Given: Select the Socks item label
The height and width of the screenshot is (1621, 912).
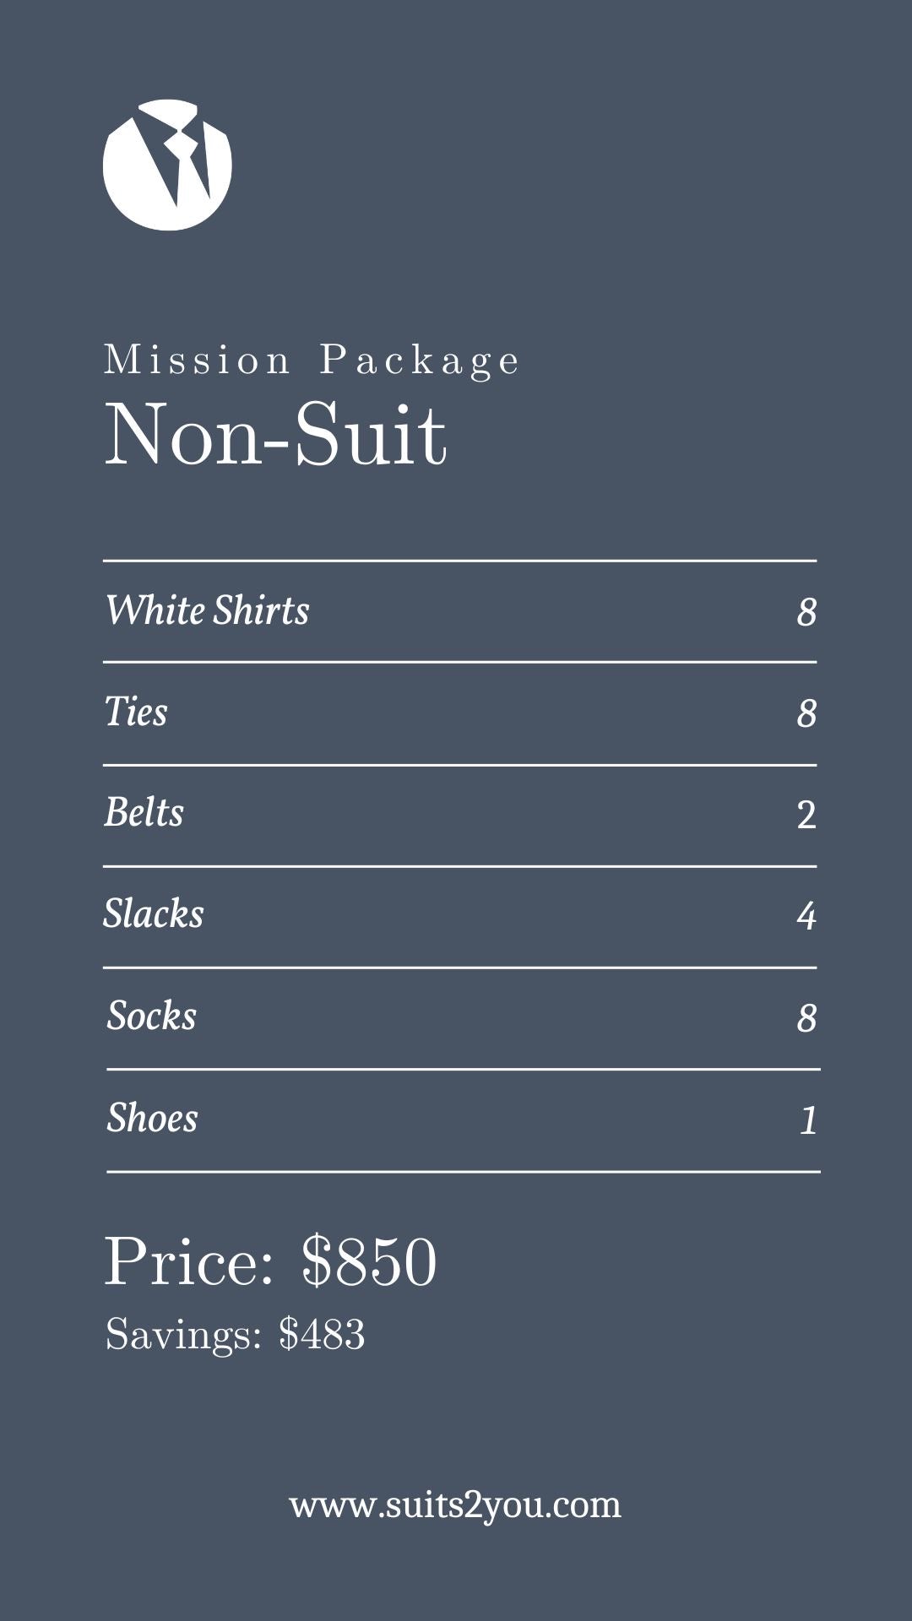Looking at the screenshot, I should tap(151, 1016).
